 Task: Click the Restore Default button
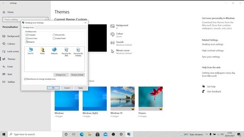point(77,75)
